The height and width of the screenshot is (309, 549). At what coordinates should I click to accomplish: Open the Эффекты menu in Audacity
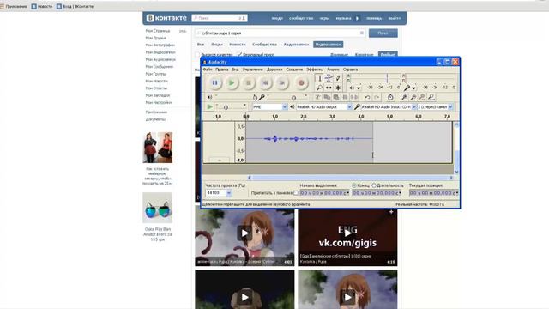315,70
